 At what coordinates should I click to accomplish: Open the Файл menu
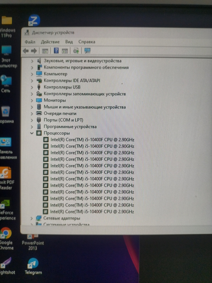click(30, 42)
